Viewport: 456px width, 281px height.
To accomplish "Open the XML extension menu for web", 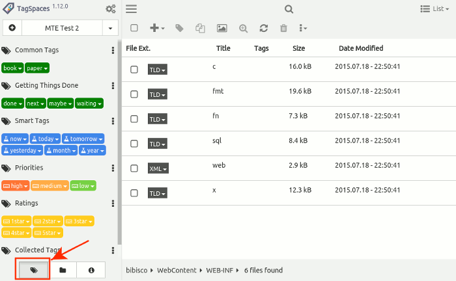I will 158,168.
